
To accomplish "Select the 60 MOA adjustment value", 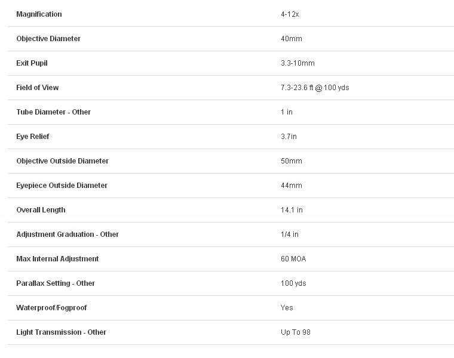I will coord(293,259).
